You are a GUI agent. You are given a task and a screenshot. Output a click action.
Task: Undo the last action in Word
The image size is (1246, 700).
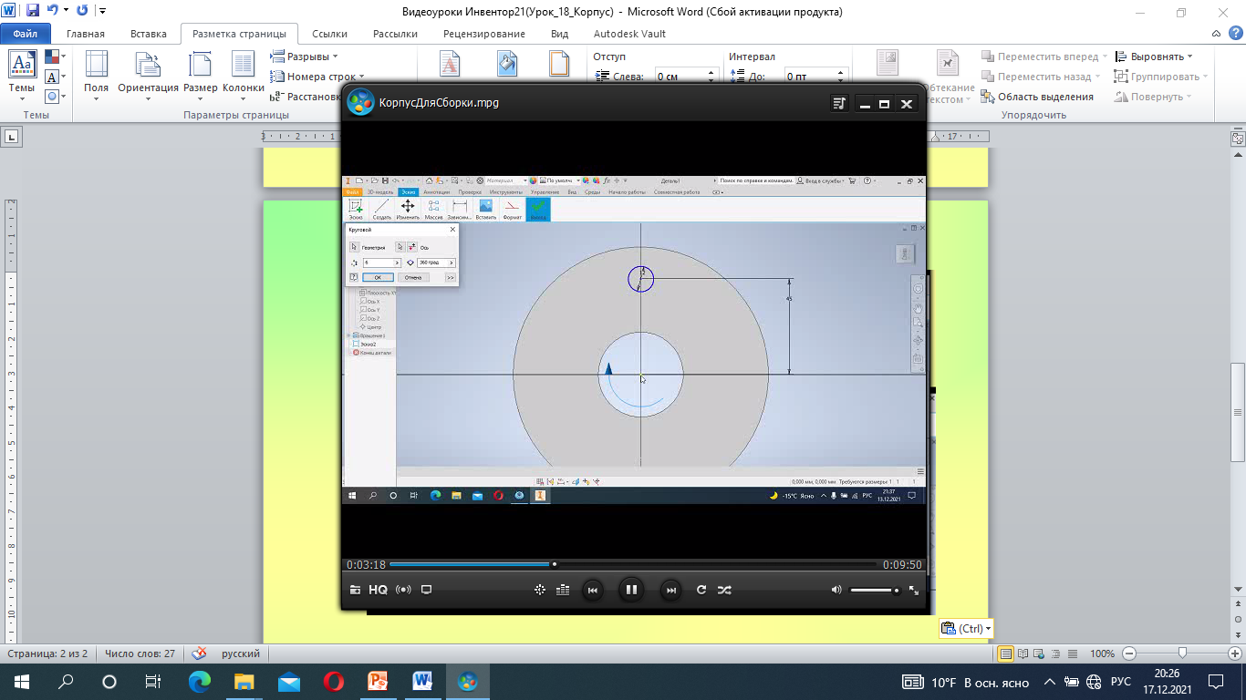54,11
